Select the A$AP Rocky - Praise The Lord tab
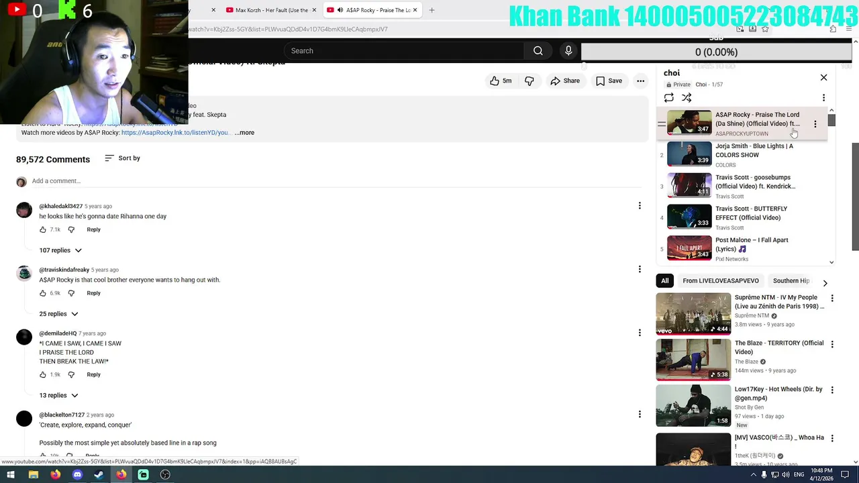Viewport: 859px width, 483px height. click(368, 10)
